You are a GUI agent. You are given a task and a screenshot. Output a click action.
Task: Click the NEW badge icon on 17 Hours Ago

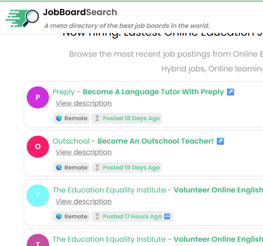coord(167,217)
